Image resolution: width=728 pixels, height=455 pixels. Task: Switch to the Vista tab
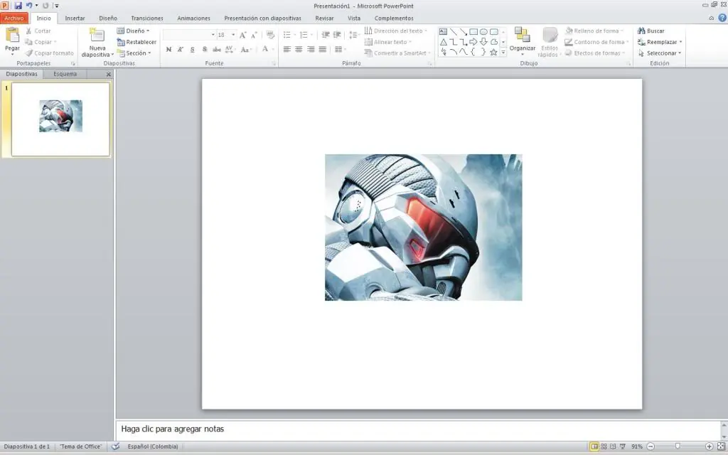pos(354,18)
